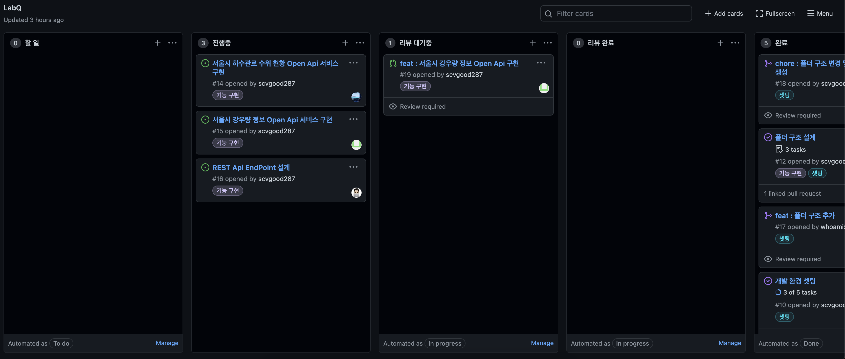Click the open issue icon on card #14
Screen dimensions: 845x359
[205, 63]
